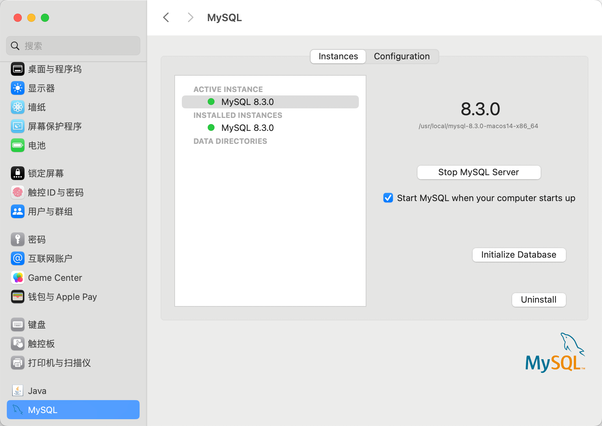
Task: Click green status dot of installed instance
Action: pos(211,127)
